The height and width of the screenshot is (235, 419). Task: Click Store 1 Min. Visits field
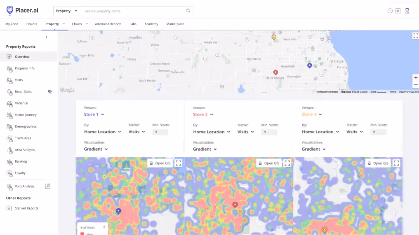point(160,132)
